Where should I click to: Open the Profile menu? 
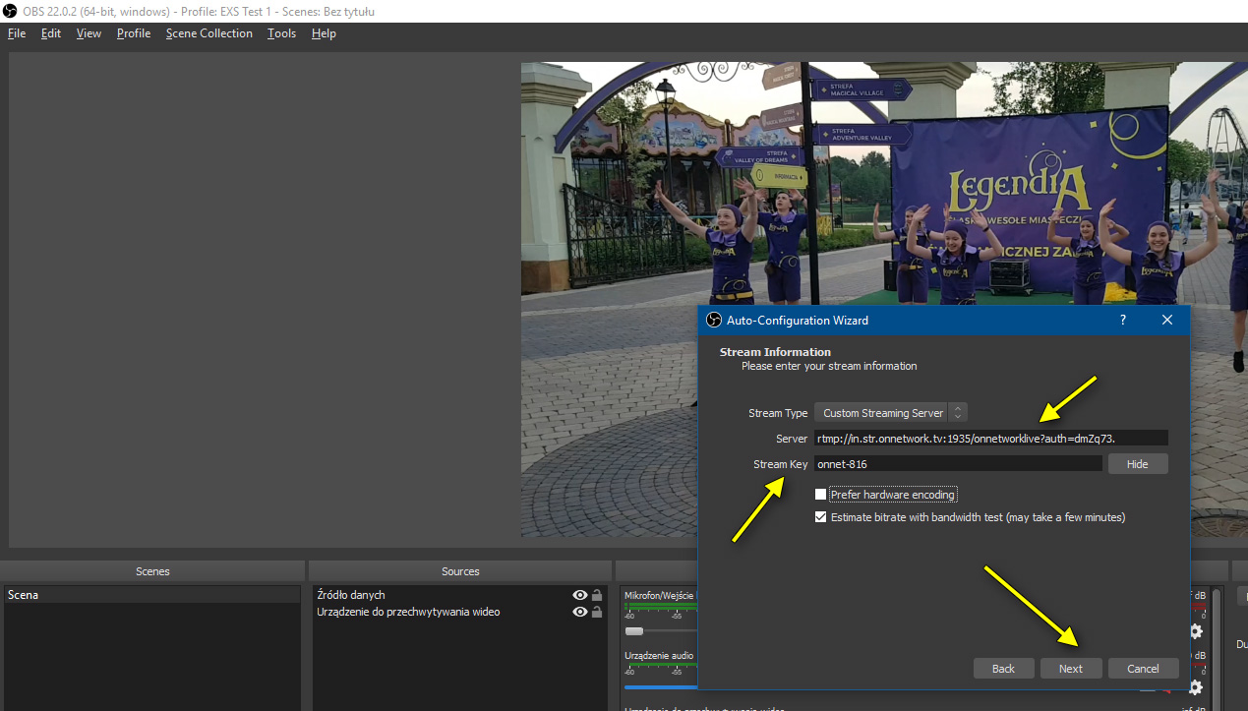pos(134,33)
